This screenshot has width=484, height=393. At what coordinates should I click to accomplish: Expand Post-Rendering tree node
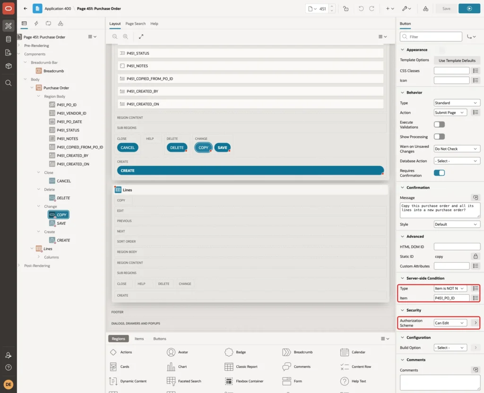19,265
